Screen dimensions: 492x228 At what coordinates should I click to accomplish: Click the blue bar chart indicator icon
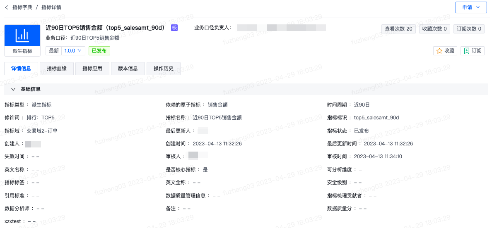[22, 36]
